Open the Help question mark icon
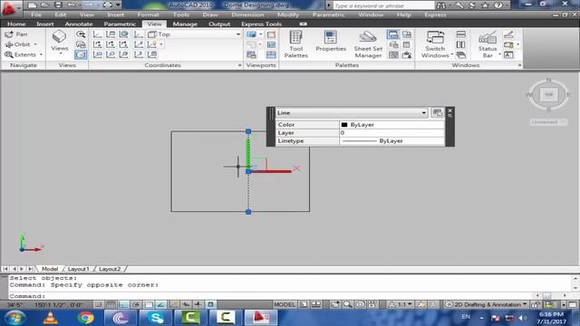580x326 pixels. (498, 5)
